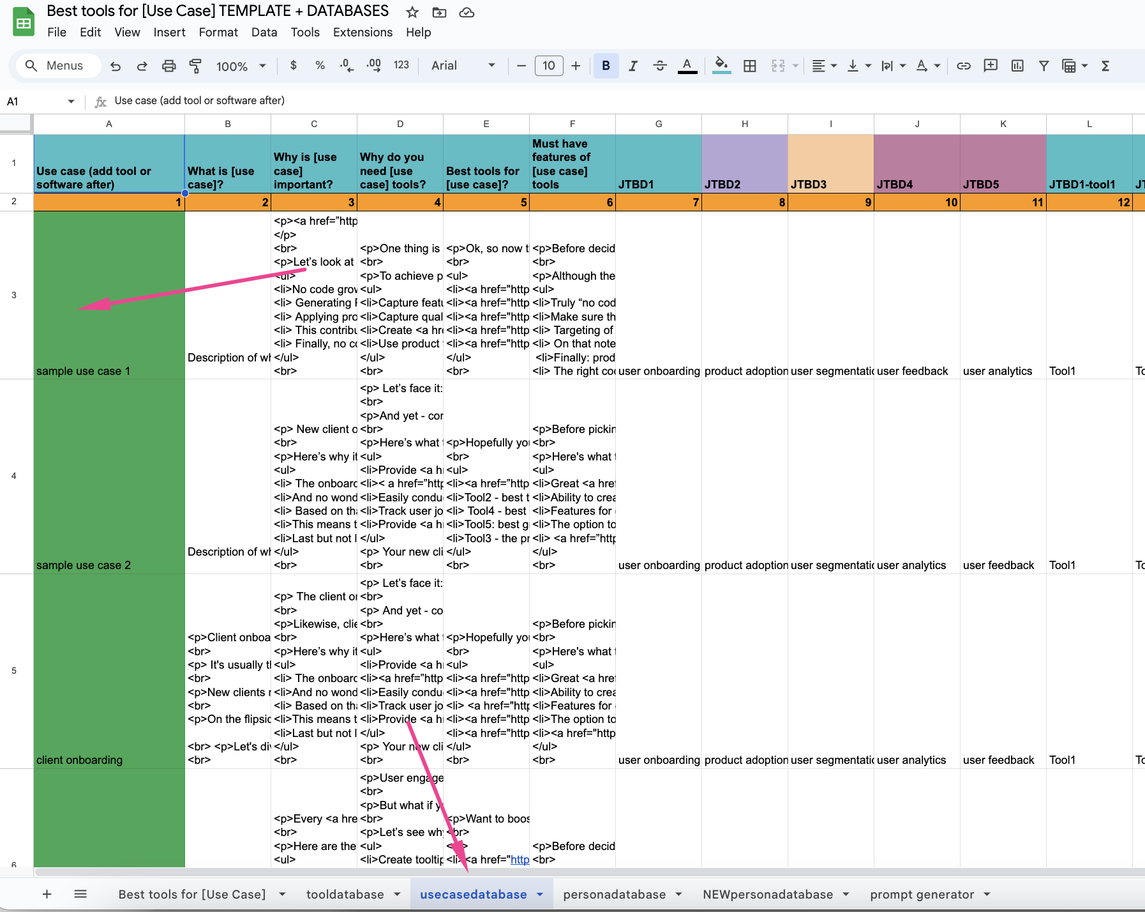Open the text color picker
1145x912 pixels.
coord(687,66)
